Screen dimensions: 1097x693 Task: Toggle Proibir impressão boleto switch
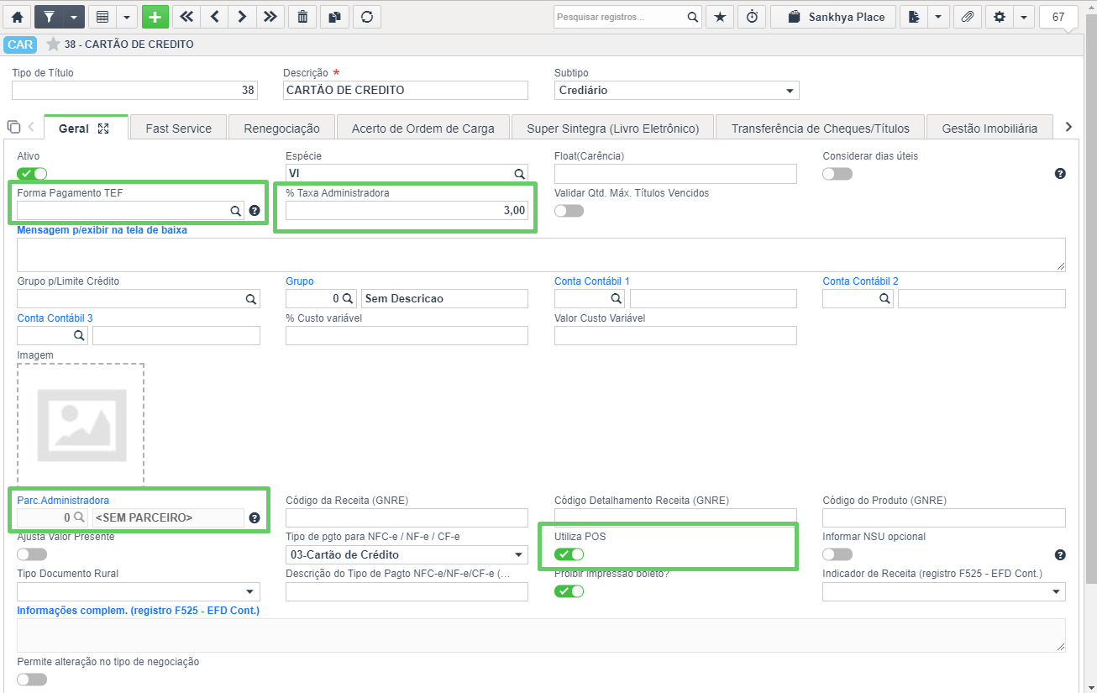tap(569, 591)
